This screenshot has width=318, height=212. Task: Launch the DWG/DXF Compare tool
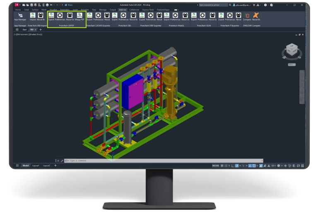pyautogui.click(x=247, y=17)
